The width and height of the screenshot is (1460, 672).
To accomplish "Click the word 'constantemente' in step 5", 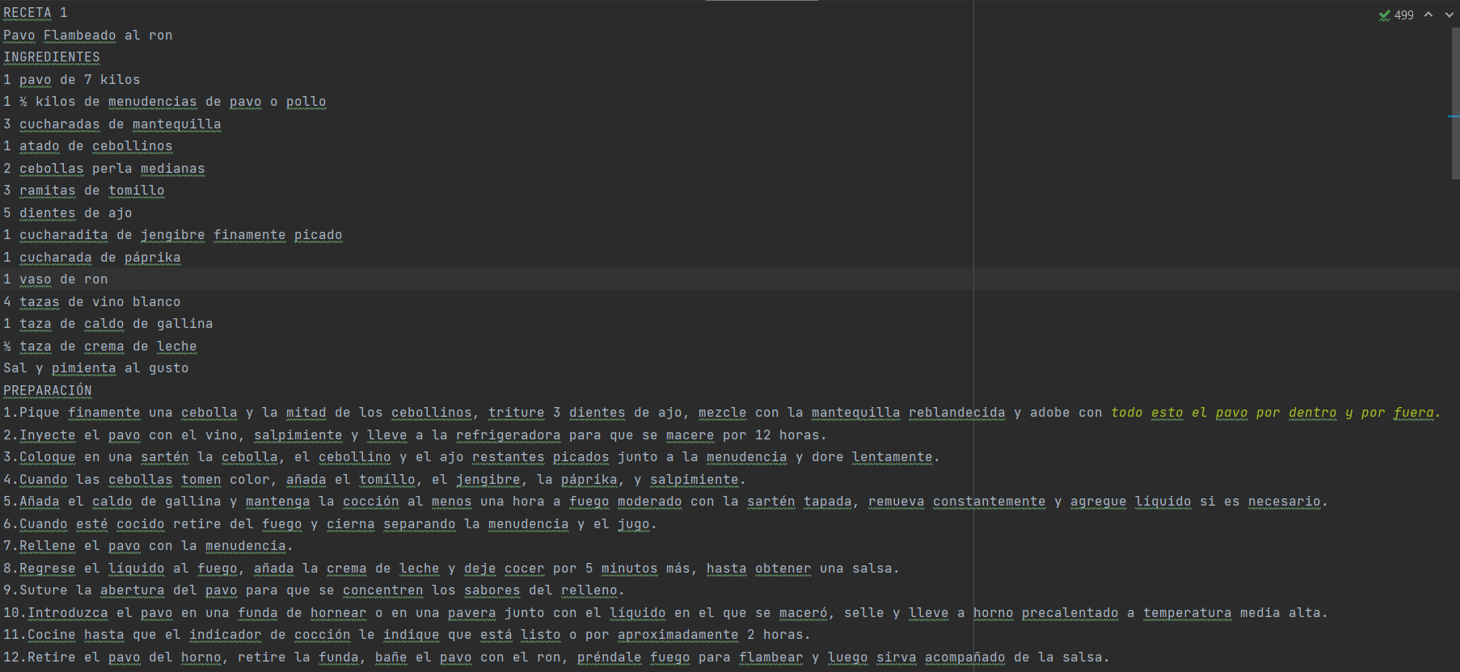I will tap(990, 502).
